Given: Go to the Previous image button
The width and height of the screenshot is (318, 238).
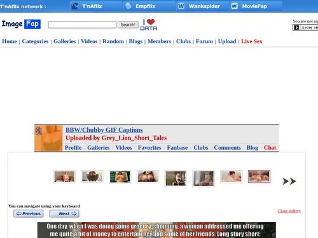Looking at the screenshot, I should coord(29,214).
